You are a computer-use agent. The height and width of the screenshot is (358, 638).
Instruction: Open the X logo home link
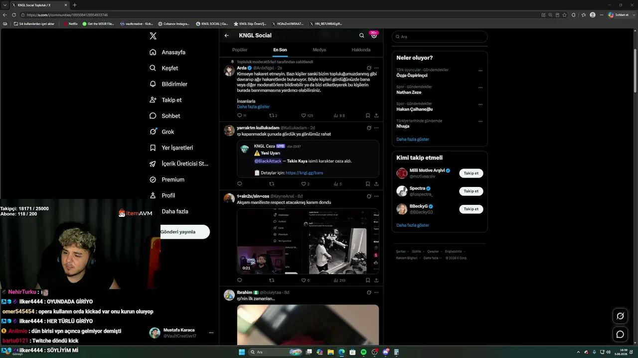click(153, 36)
